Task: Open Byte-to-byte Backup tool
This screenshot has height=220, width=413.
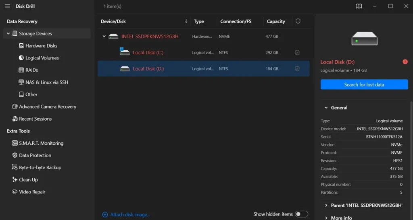Action: pyautogui.click(x=40, y=167)
